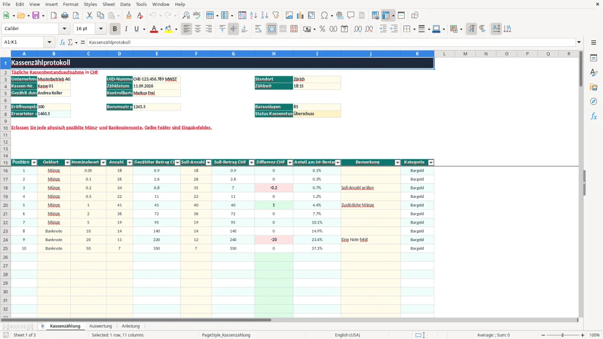
Task: Open the Kategorie column filter dropdown
Action: (x=431, y=163)
